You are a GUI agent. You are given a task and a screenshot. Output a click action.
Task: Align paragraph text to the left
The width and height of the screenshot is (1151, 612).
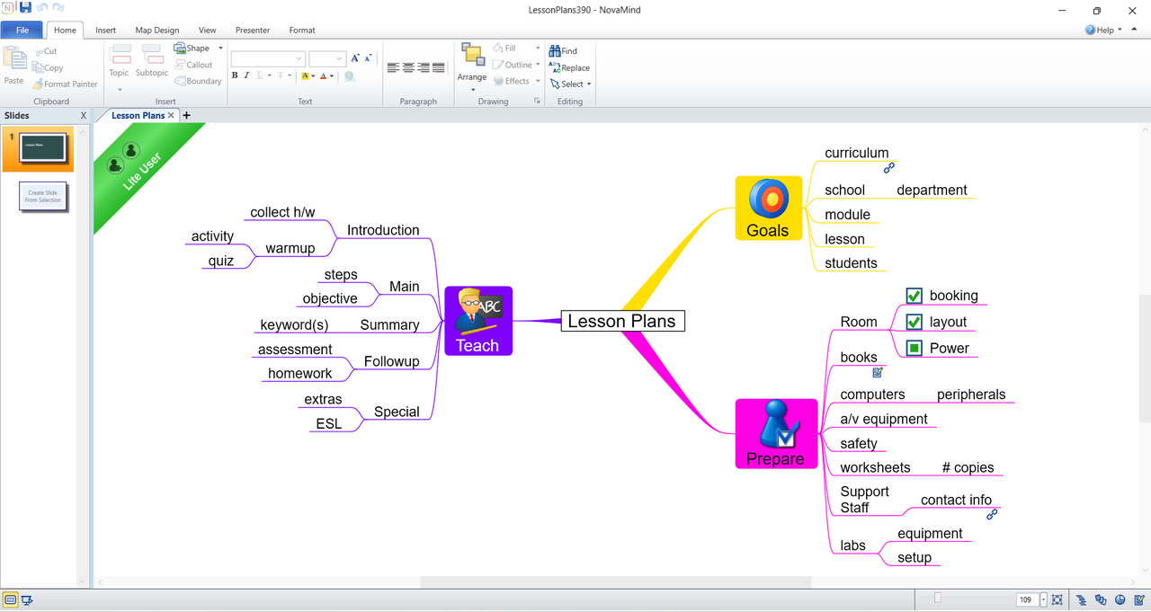393,67
